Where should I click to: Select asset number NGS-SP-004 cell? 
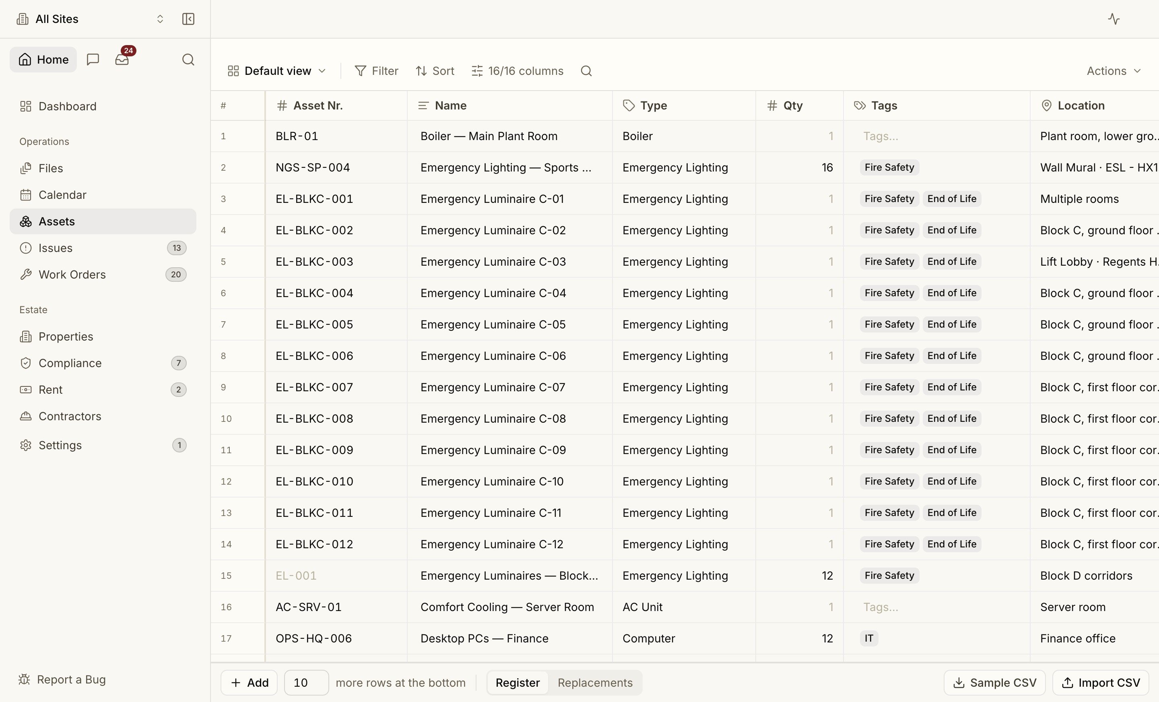(336, 167)
